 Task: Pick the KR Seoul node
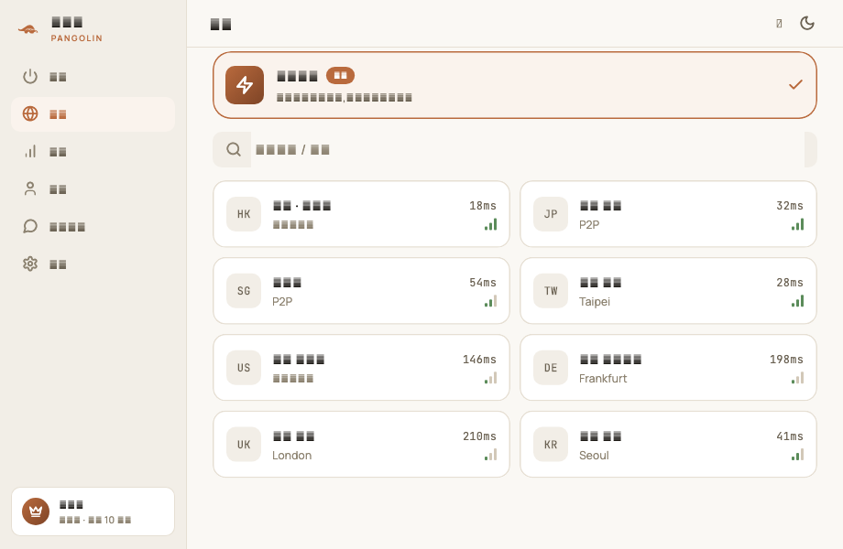(x=668, y=445)
